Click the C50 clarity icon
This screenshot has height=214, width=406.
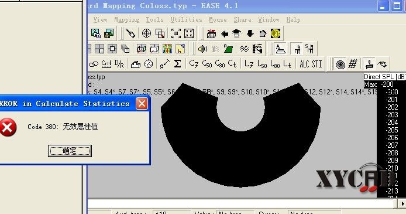pyautogui.click(x=207, y=64)
